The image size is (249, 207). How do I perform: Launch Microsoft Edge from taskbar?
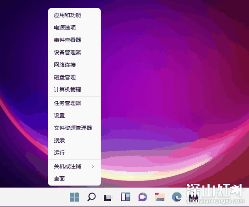(x=177, y=197)
